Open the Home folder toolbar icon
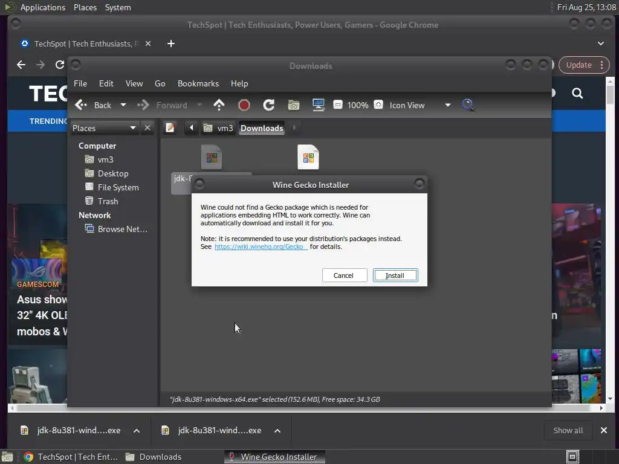This screenshot has width=619, height=464. click(294, 105)
